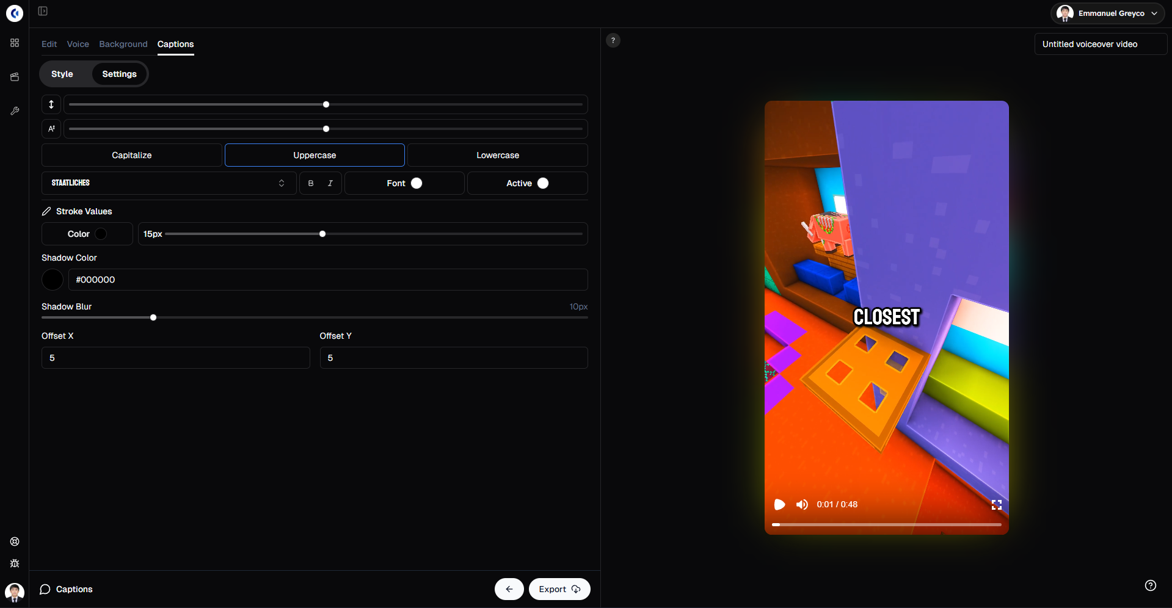Open the videos clapperboard icon
The height and width of the screenshot is (608, 1172).
[15, 77]
